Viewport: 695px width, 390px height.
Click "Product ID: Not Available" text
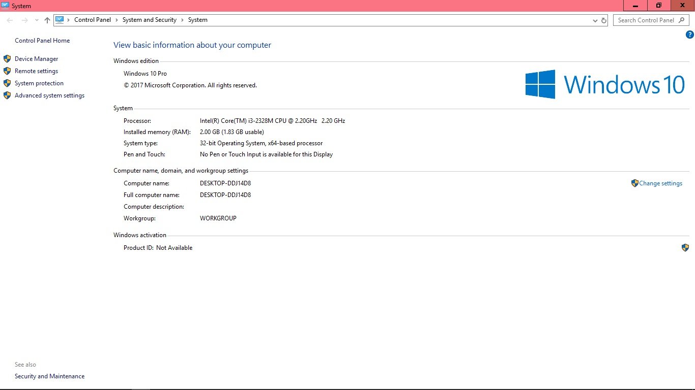[x=158, y=248]
